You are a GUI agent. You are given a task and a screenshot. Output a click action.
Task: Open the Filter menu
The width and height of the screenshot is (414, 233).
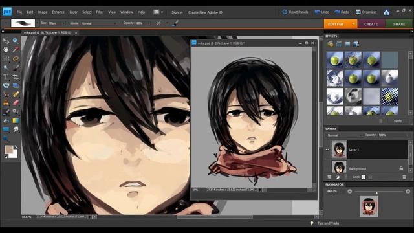100,12
